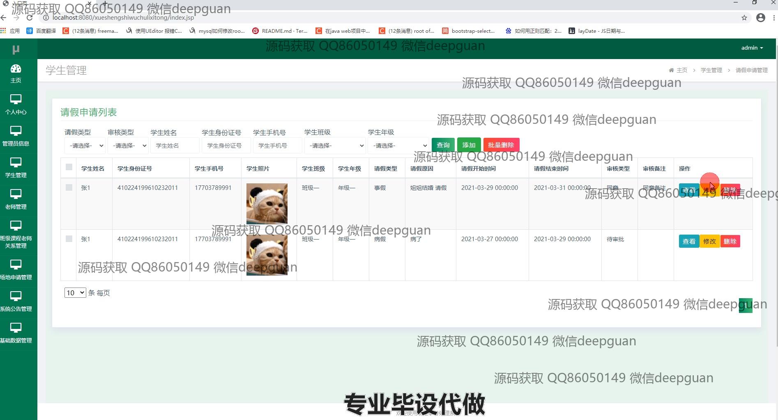This screenshot has height=420, width=778.
Task: Check the second row 病假 record checkbox
Action: pos(69,239)
